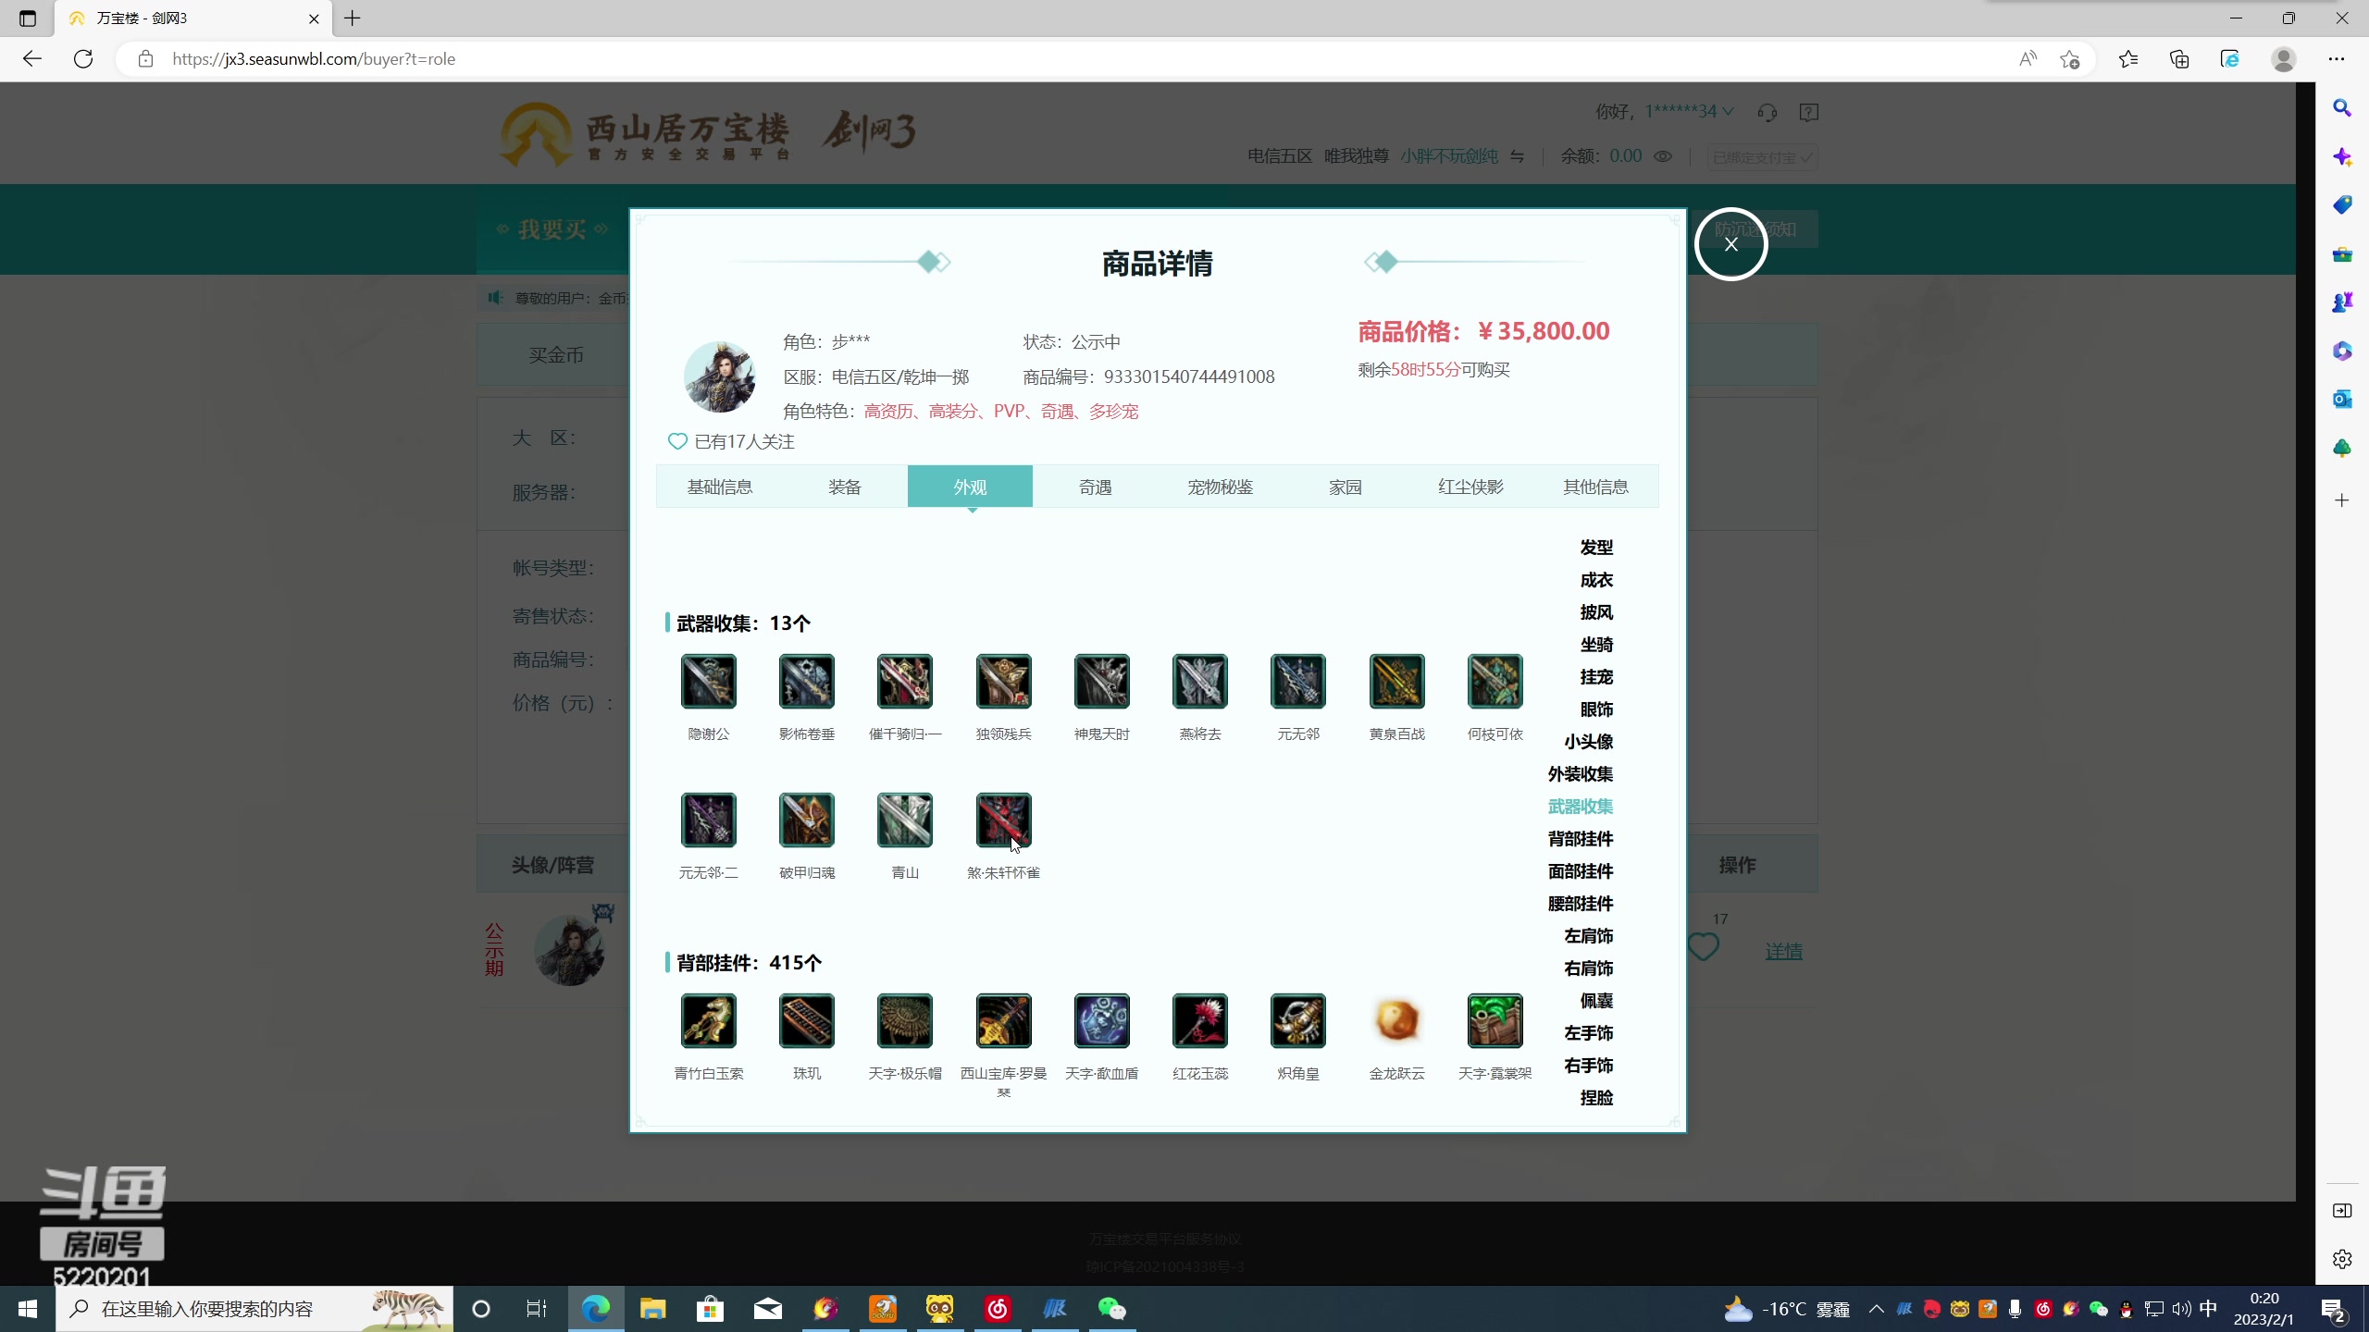Image resolution: width=2369 pixels, height=1332 pixels.
Task: Select the 破甲归魂 weapon icon
Action: coord(806,820)
